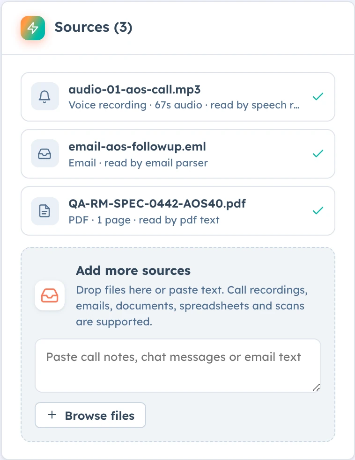This screenshot has height=460, width=355.
Task: Click the PDF 1 page read by pdf text line
Action: (x=144, y=220)
